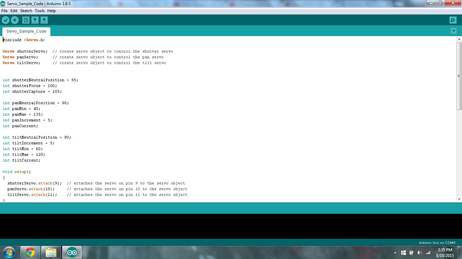Viewport: 462px width, 259px height.
Task: Click the 'tiltServo.attach(11);' statement
Action: pyautogui.click(x=32, y=195)
